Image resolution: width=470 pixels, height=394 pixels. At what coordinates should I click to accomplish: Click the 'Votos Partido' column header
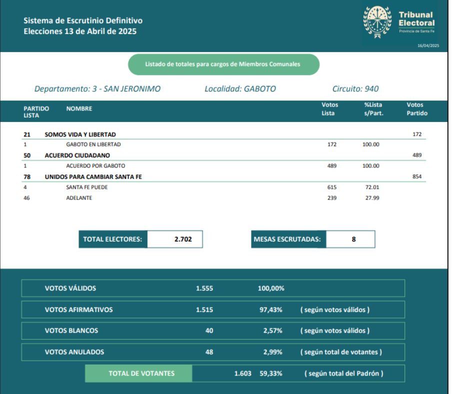coord(416,109)
